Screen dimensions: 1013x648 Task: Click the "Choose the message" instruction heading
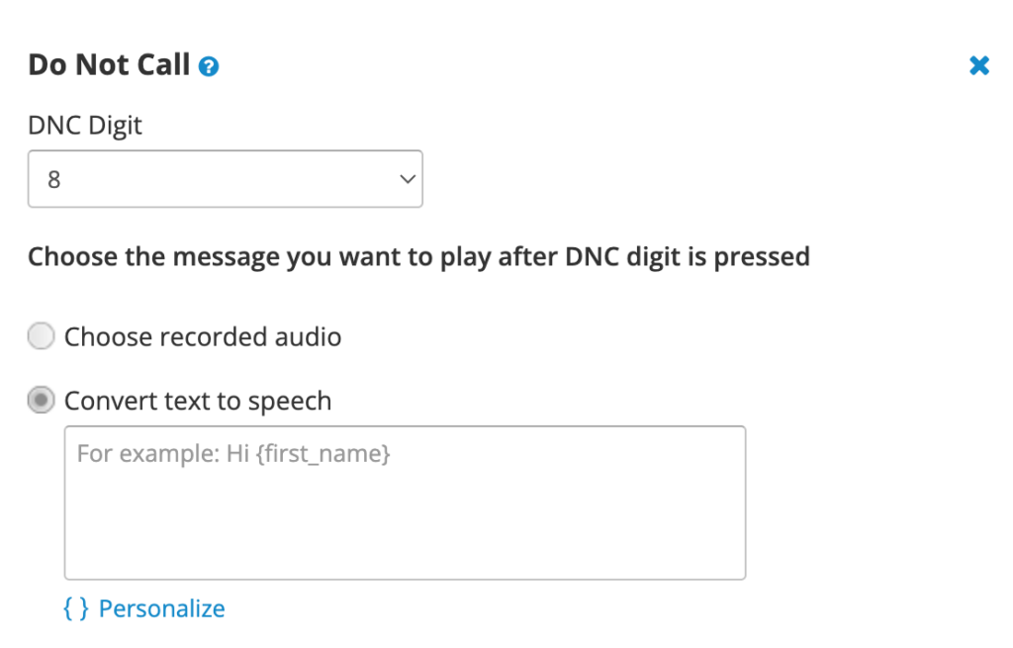coord(418,257)
